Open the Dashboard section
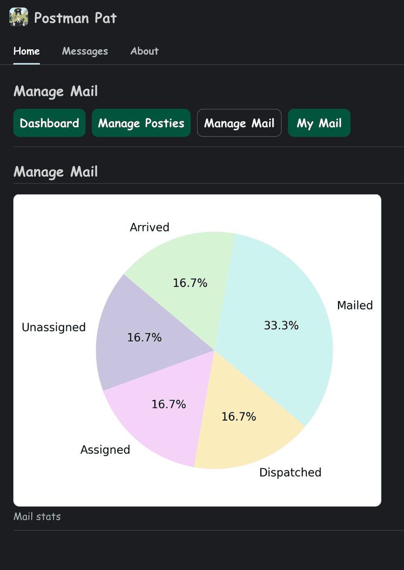 pyautogui.click(x=49, y=123)
